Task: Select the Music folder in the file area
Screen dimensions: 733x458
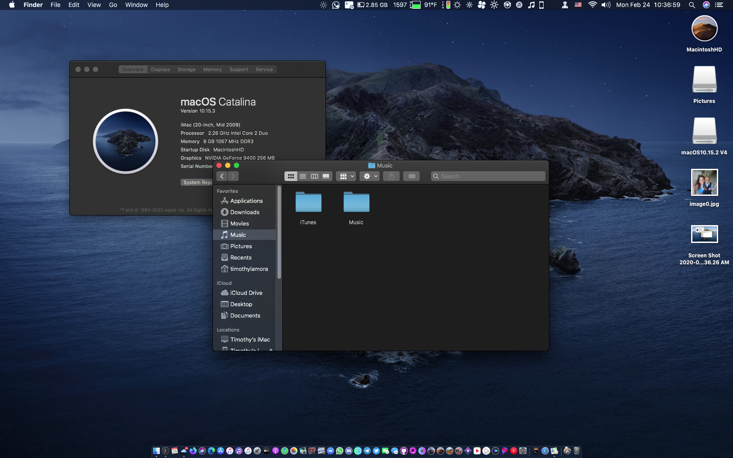Action: (356, 208)
